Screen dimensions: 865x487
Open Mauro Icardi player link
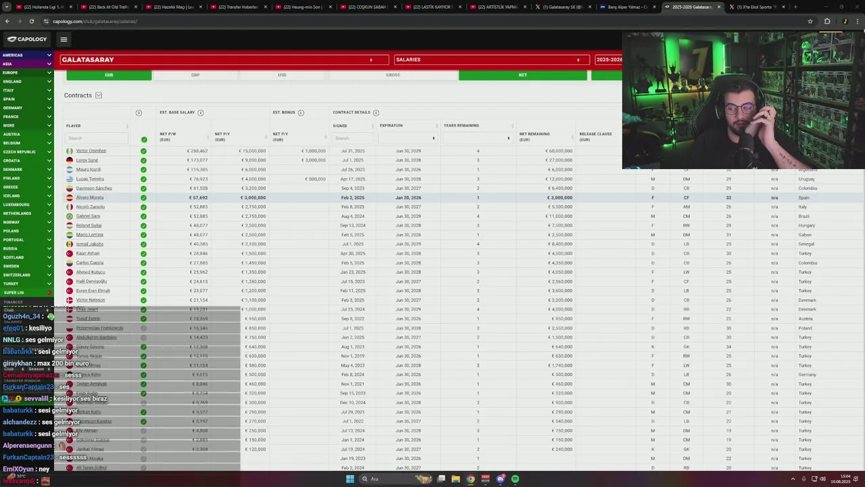click(89, 170)
